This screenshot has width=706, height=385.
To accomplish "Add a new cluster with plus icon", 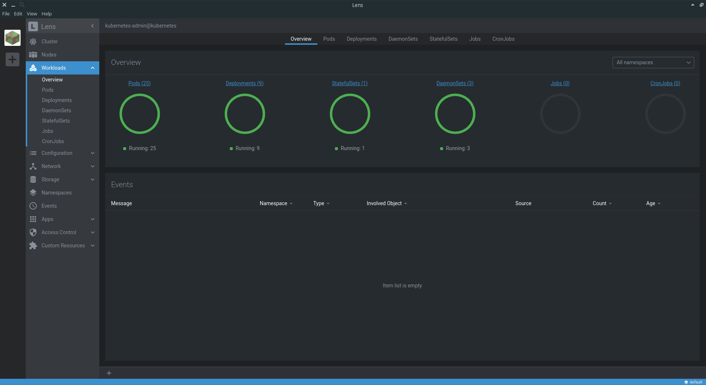I will point(13,59).
